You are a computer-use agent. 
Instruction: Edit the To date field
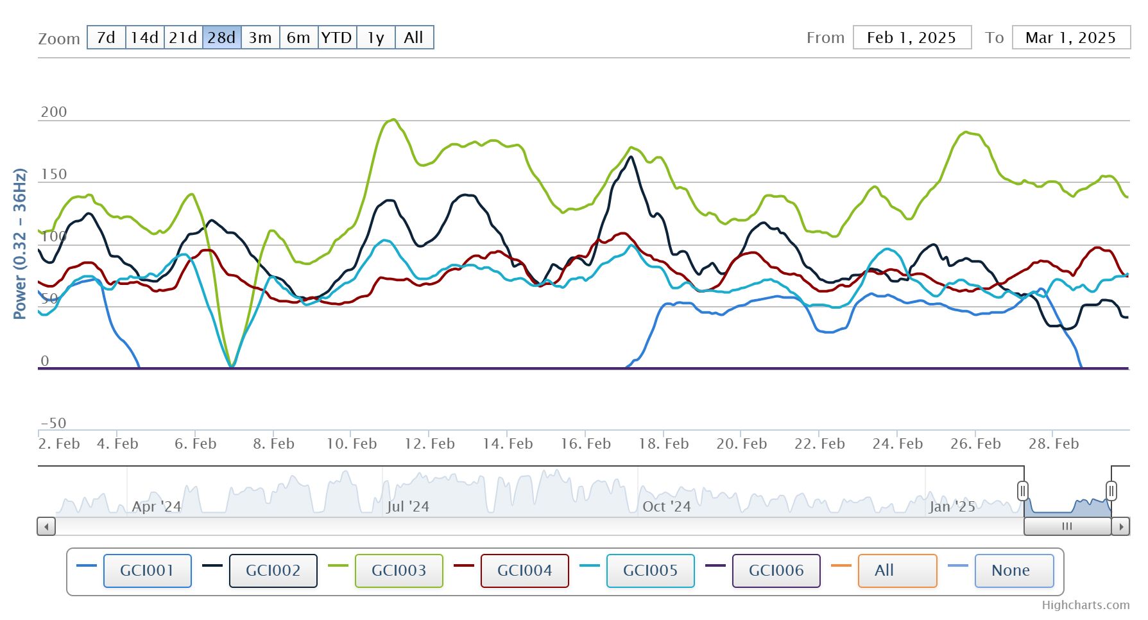1070,38
